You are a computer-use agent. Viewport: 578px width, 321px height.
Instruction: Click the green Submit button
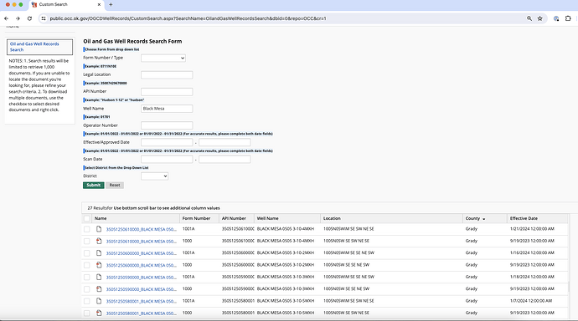click(94, 185)
